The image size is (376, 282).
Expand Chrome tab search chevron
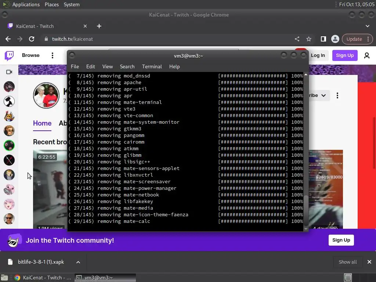click(x=367, y=26)
